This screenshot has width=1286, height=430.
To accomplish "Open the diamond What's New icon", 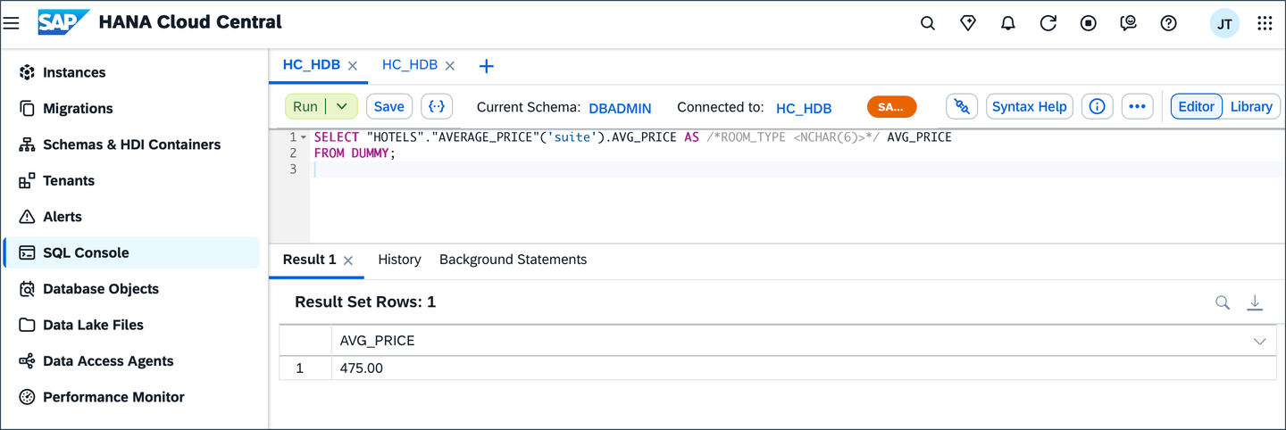I will [x=968, y=24].
